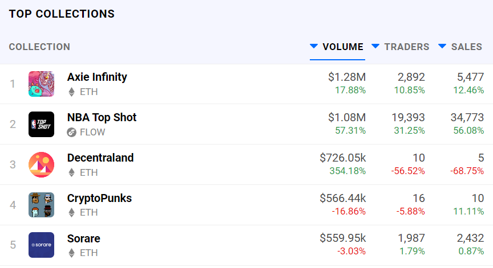Click the Axie Infinity collection logo
The height and width of the screenshot is (268, 493).
[x=41, y=84]
